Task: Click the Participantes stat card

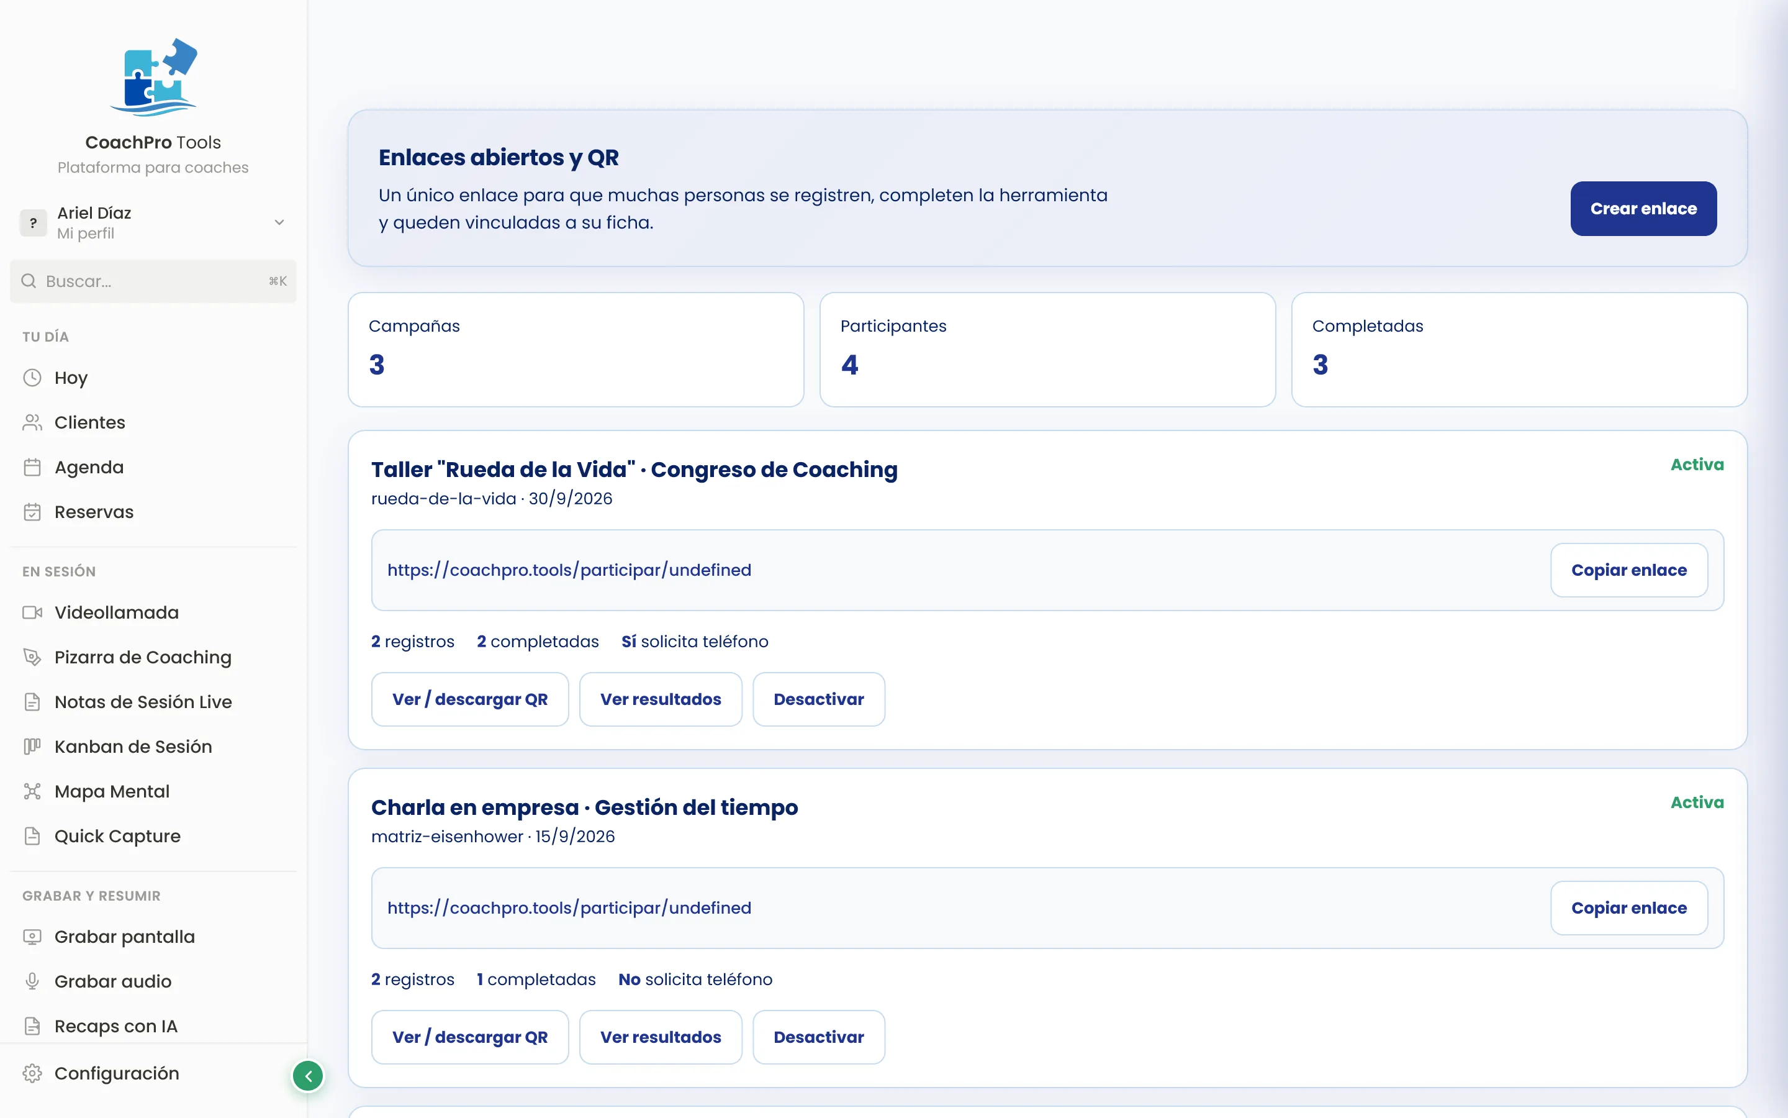Action: (1048, 350)
